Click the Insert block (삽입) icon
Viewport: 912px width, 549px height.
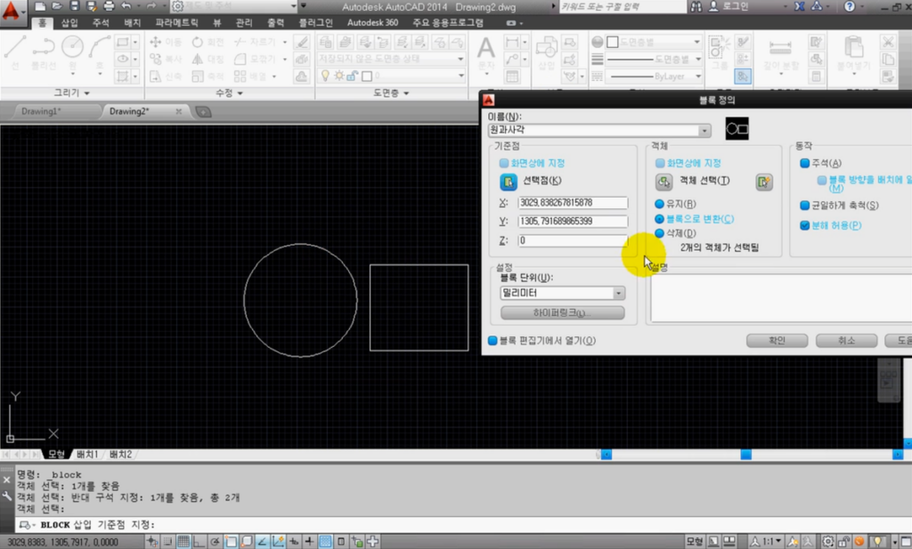click(546, 52)
